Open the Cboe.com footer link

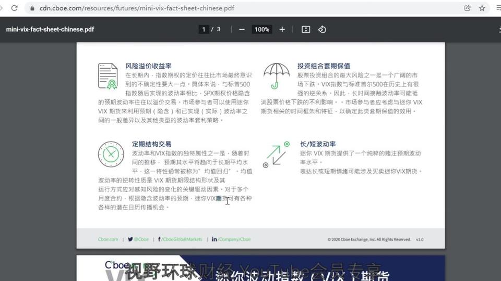pos(108,239)
